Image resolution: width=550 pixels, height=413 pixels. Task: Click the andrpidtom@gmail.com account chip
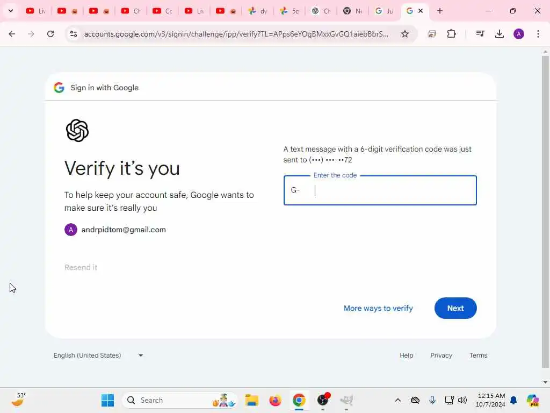click(115, 230)
